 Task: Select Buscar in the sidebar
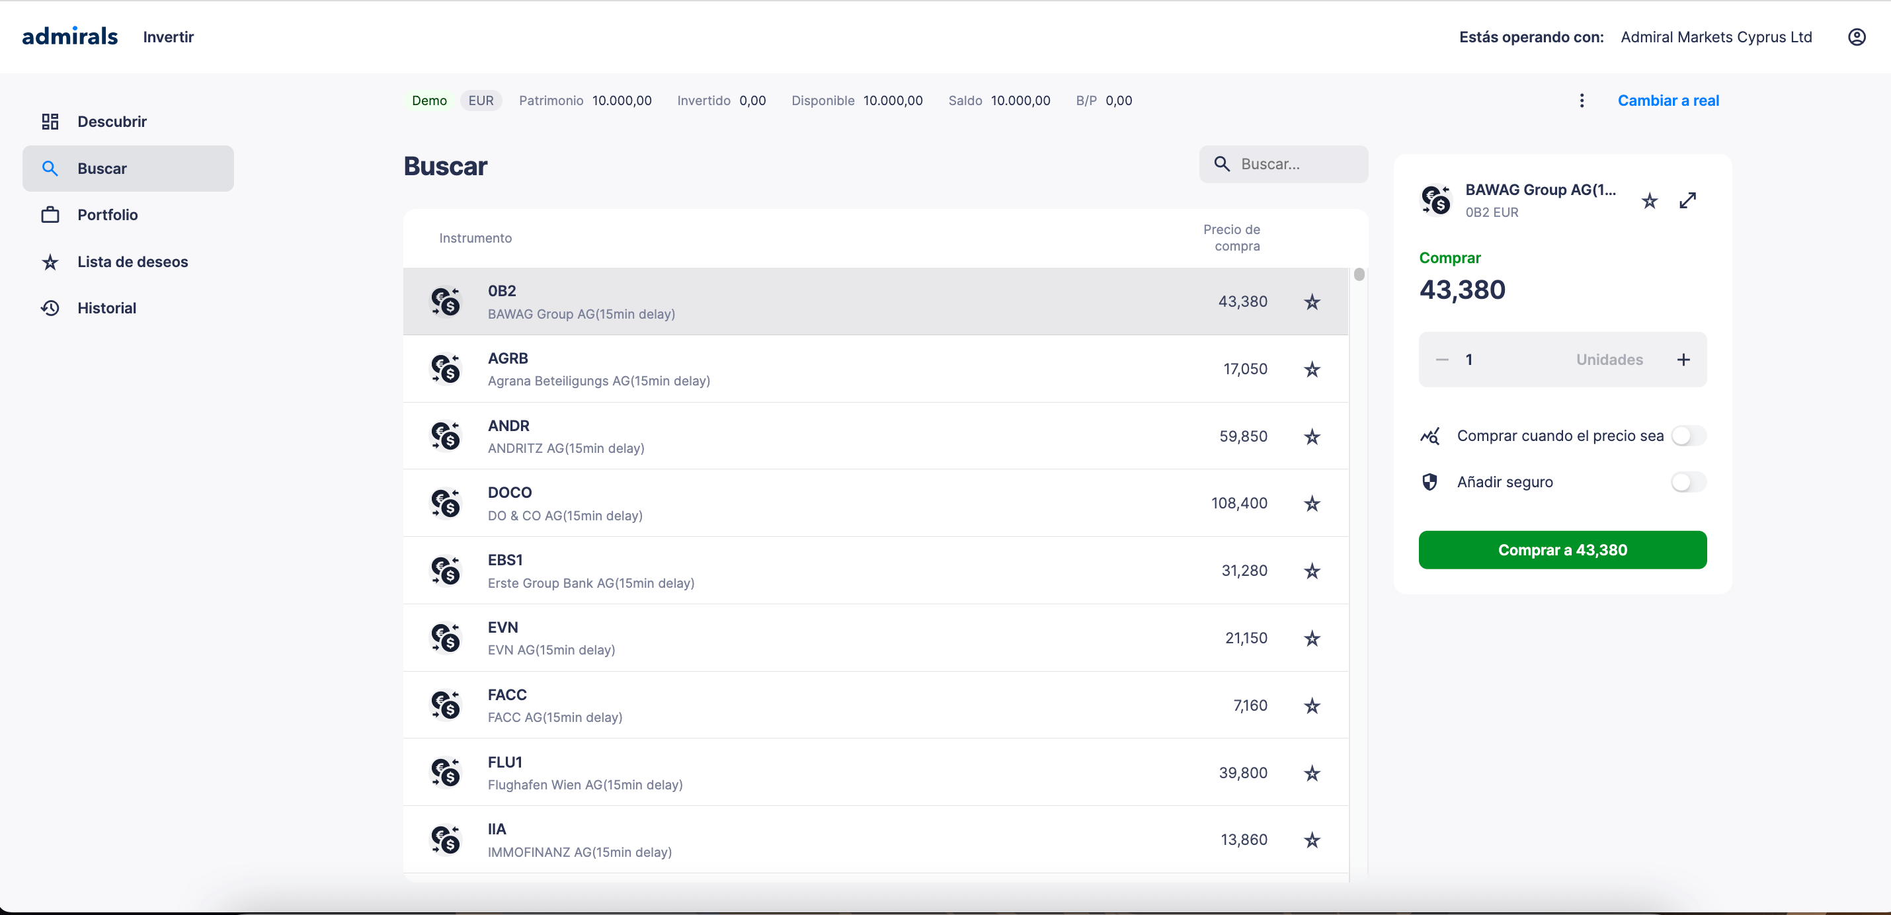tap(128, 169)
